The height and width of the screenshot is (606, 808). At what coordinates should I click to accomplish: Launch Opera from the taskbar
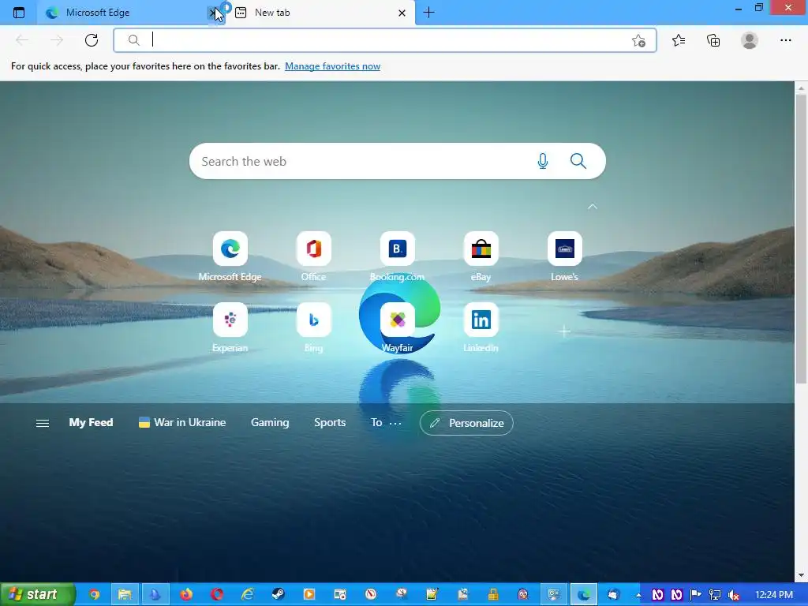click(217, 595)
